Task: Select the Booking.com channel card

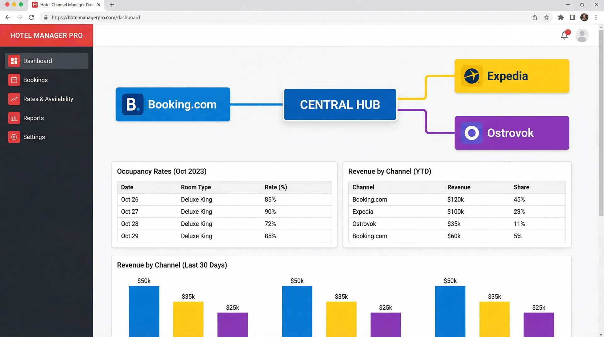Action: (x=173, y=104)
